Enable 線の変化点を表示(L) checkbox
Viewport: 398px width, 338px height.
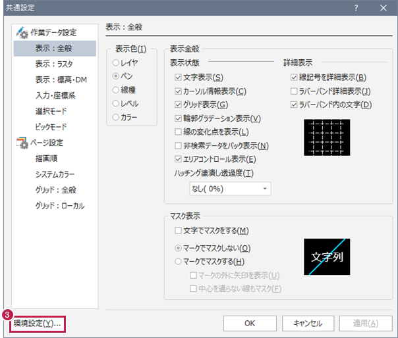178,132
